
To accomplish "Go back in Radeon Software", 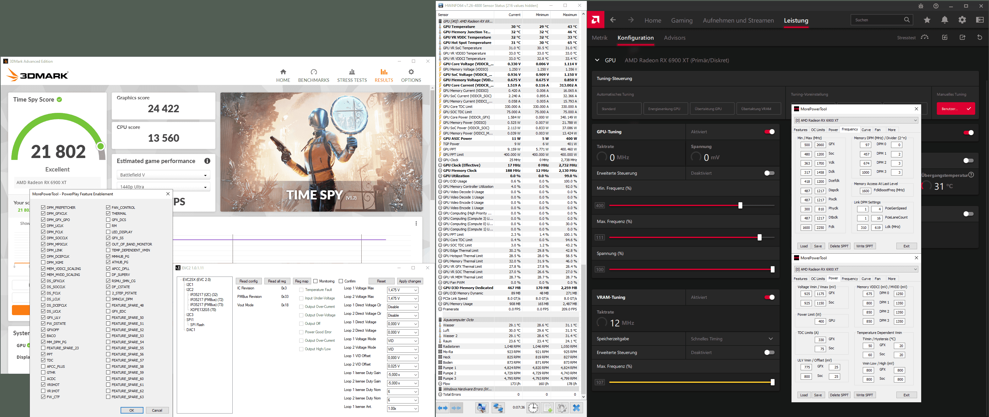I will [613, 20].
